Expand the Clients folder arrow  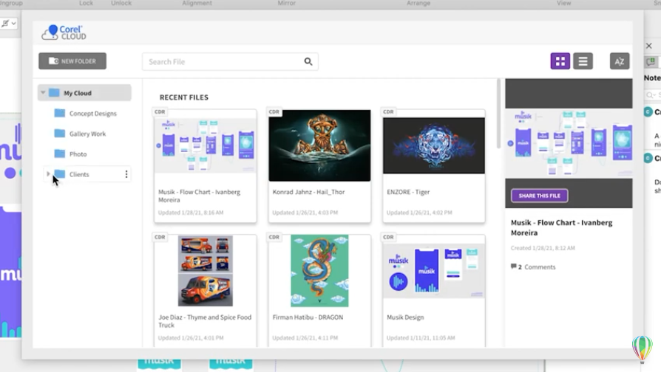coord(48,173)
